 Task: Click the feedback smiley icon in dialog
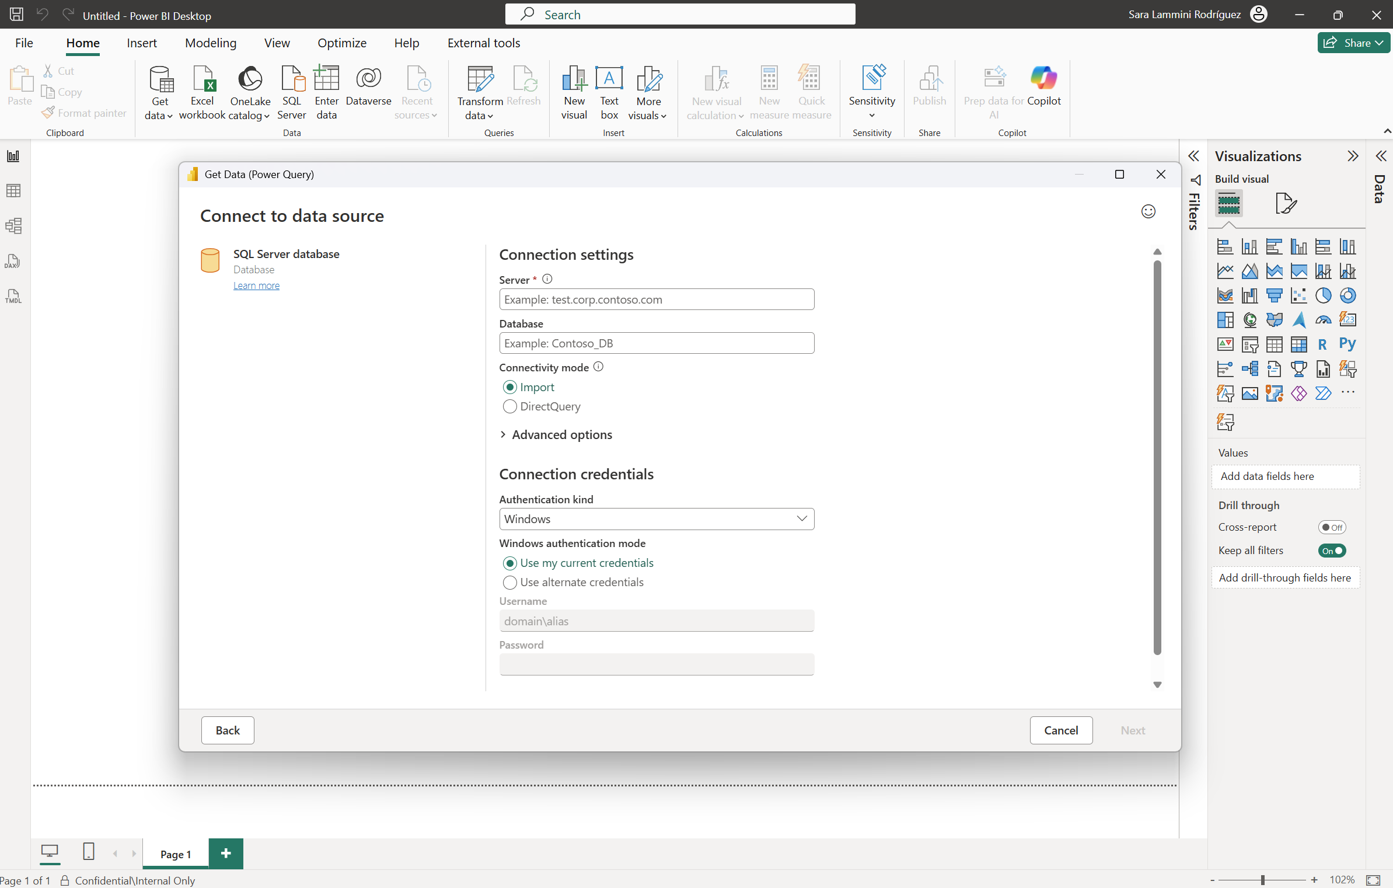click(x=1148, y=211)
